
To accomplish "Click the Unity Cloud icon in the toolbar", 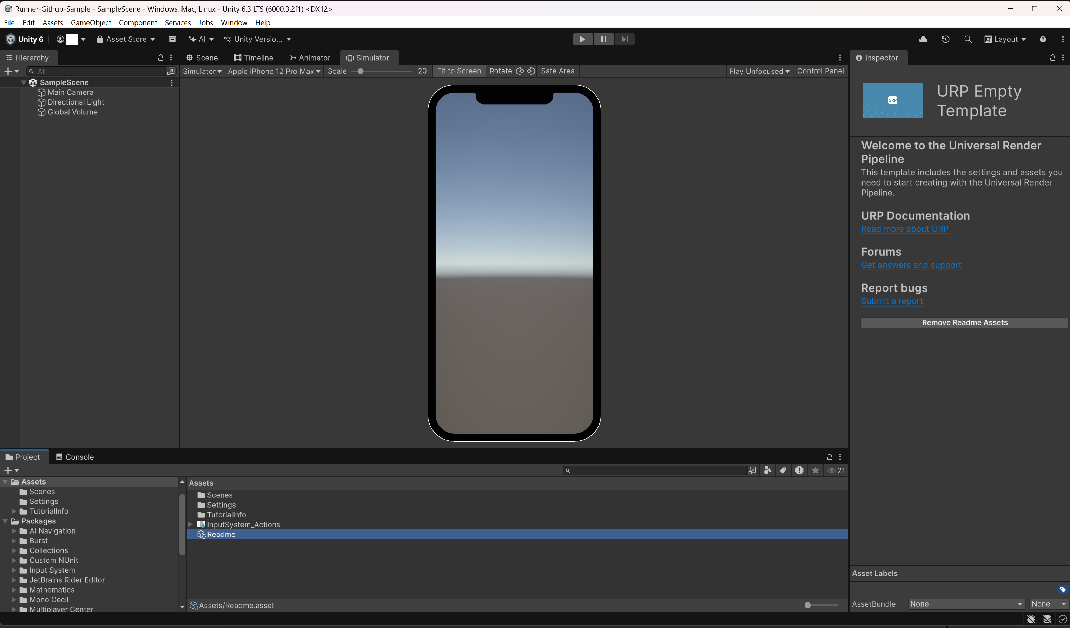I will click(x=923, y=39).
